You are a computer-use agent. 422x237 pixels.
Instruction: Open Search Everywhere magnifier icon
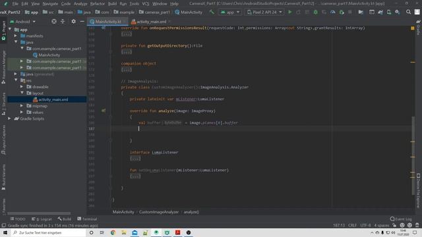pyautogui.click(x=408, y=12)
